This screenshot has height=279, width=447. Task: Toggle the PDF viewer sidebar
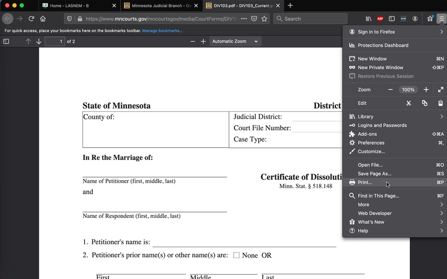6,41
